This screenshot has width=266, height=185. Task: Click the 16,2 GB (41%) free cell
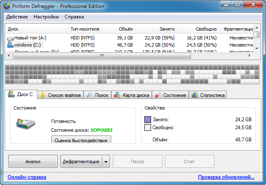(x=201, y=38)
